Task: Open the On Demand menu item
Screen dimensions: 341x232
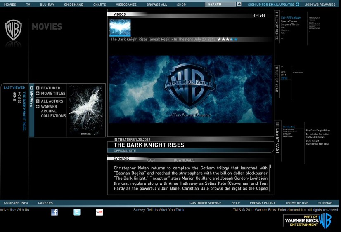Action: [73, 5]
